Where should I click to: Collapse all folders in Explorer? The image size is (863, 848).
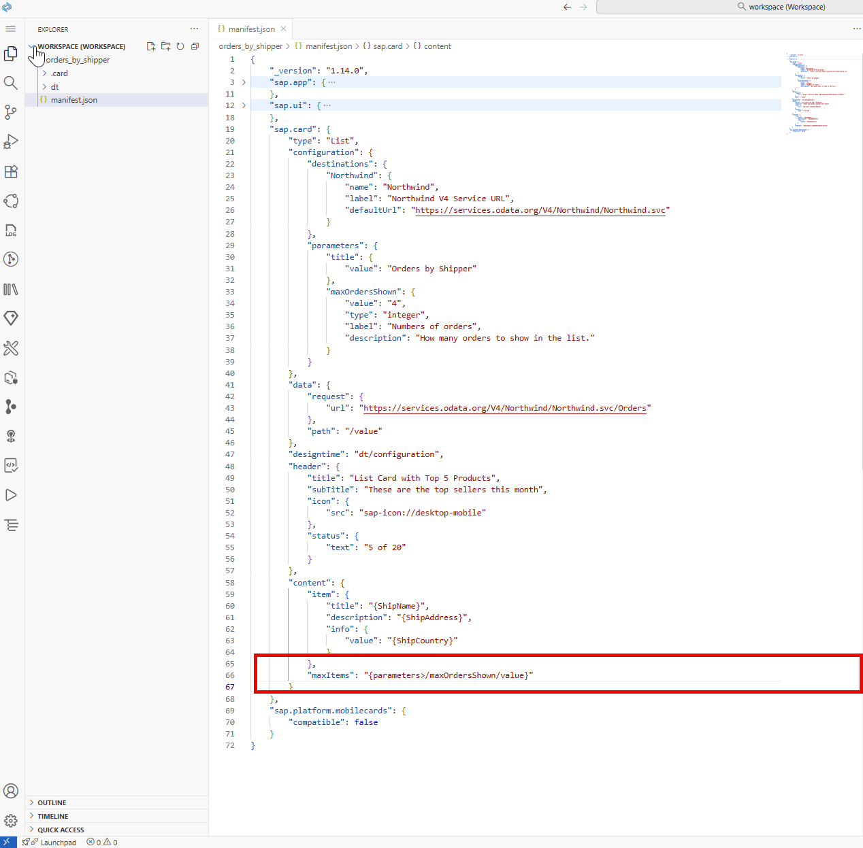(x=195, y=46)
